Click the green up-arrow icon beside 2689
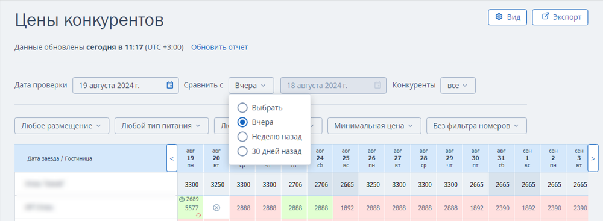Image resolution: width=603 pixels, height=221 pixels. click(x=182, y=199)
